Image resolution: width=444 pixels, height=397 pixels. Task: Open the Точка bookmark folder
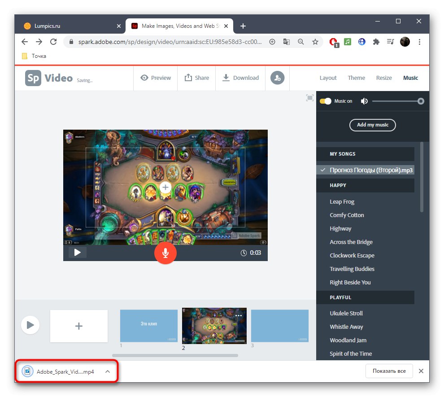click(34, 56)
